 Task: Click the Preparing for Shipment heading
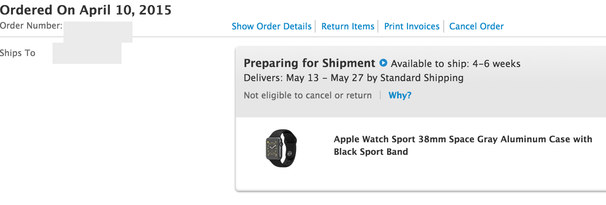[x=309, y=63]
